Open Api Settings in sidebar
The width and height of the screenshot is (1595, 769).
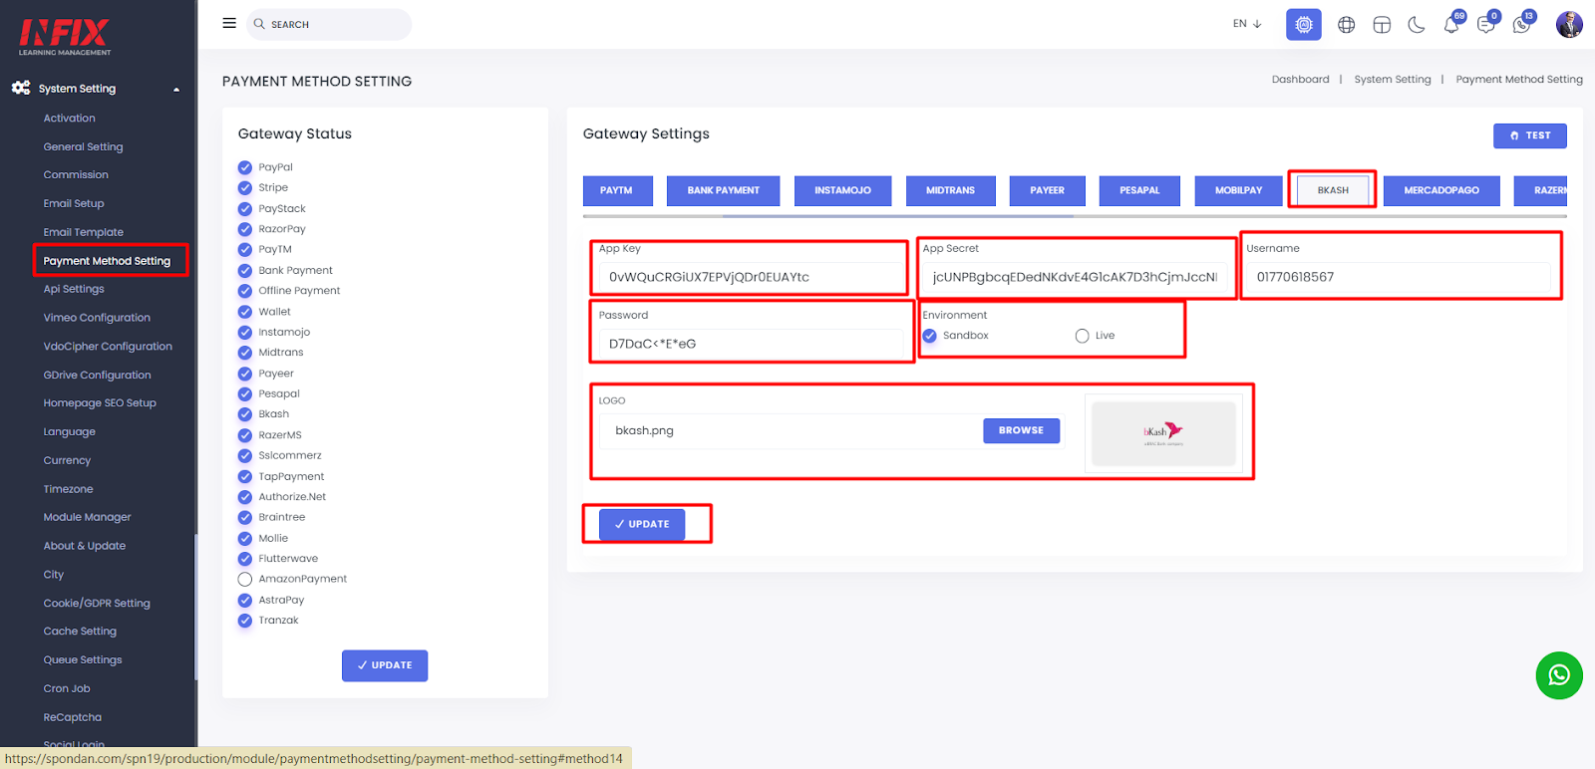[x=74, y=289]
